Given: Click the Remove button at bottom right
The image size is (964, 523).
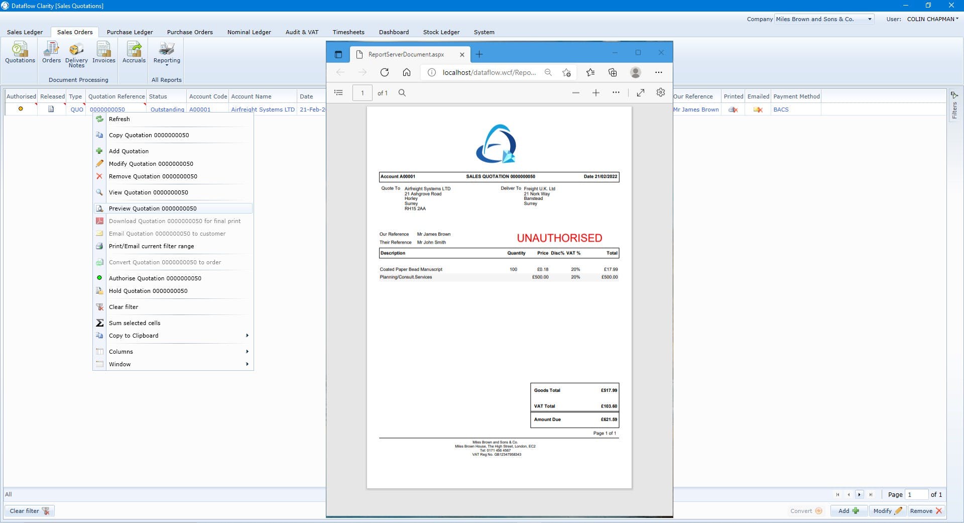Looking at the screenshot, I should coord(926,511).
